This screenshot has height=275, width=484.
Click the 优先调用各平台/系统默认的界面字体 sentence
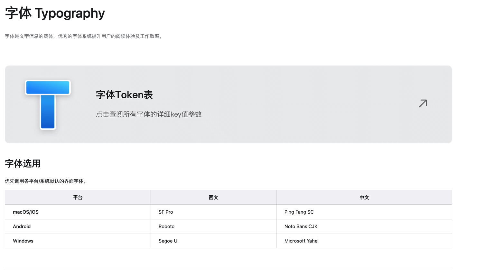click(46, 181)
